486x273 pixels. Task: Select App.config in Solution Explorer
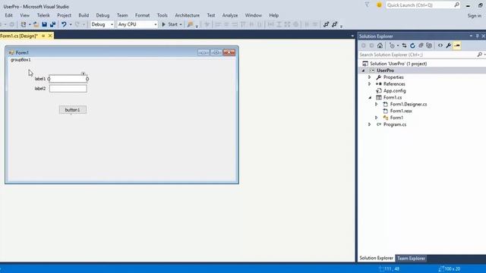(394, 91)
